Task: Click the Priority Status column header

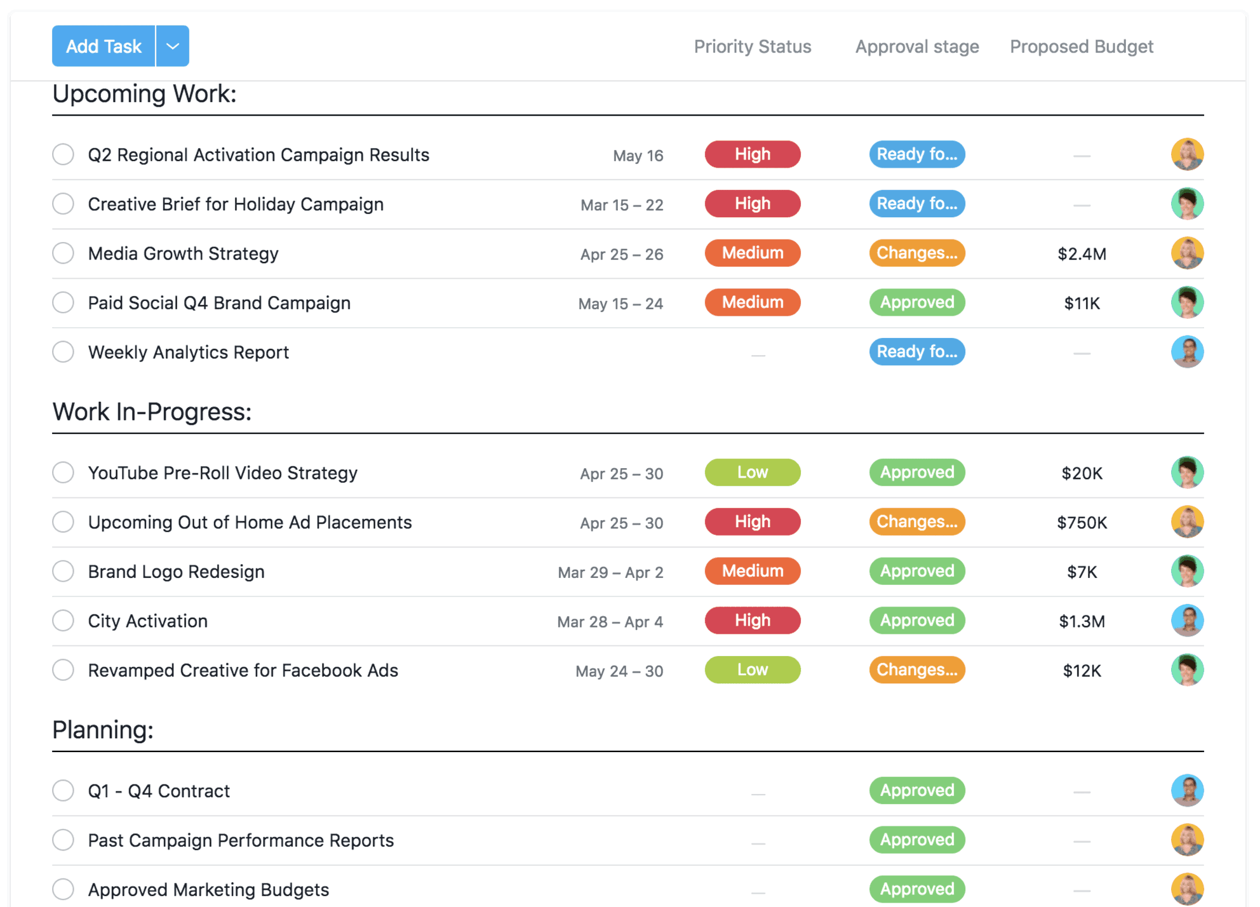Action: point(752,46)
